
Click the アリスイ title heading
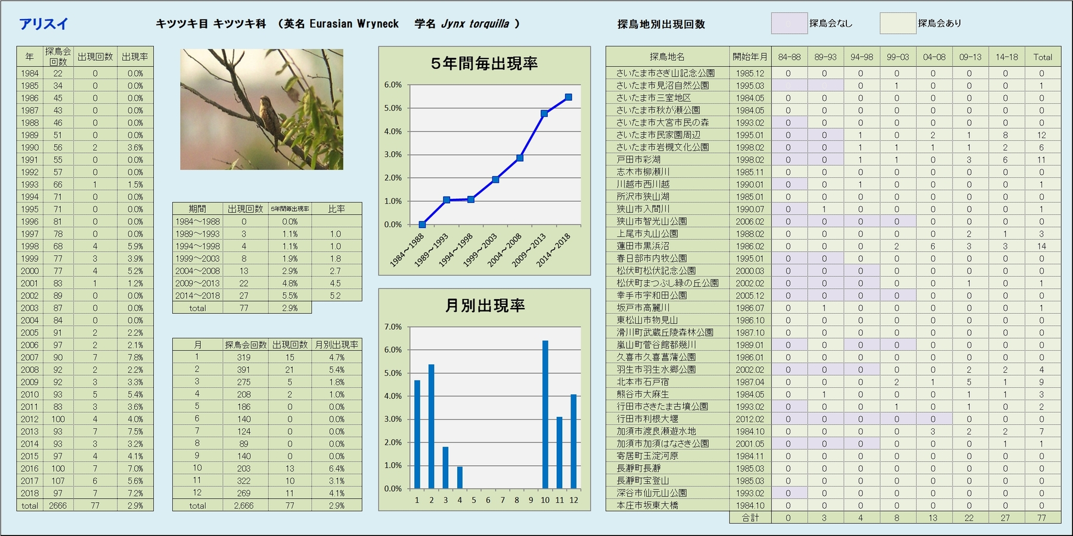(x=44, y=24)
